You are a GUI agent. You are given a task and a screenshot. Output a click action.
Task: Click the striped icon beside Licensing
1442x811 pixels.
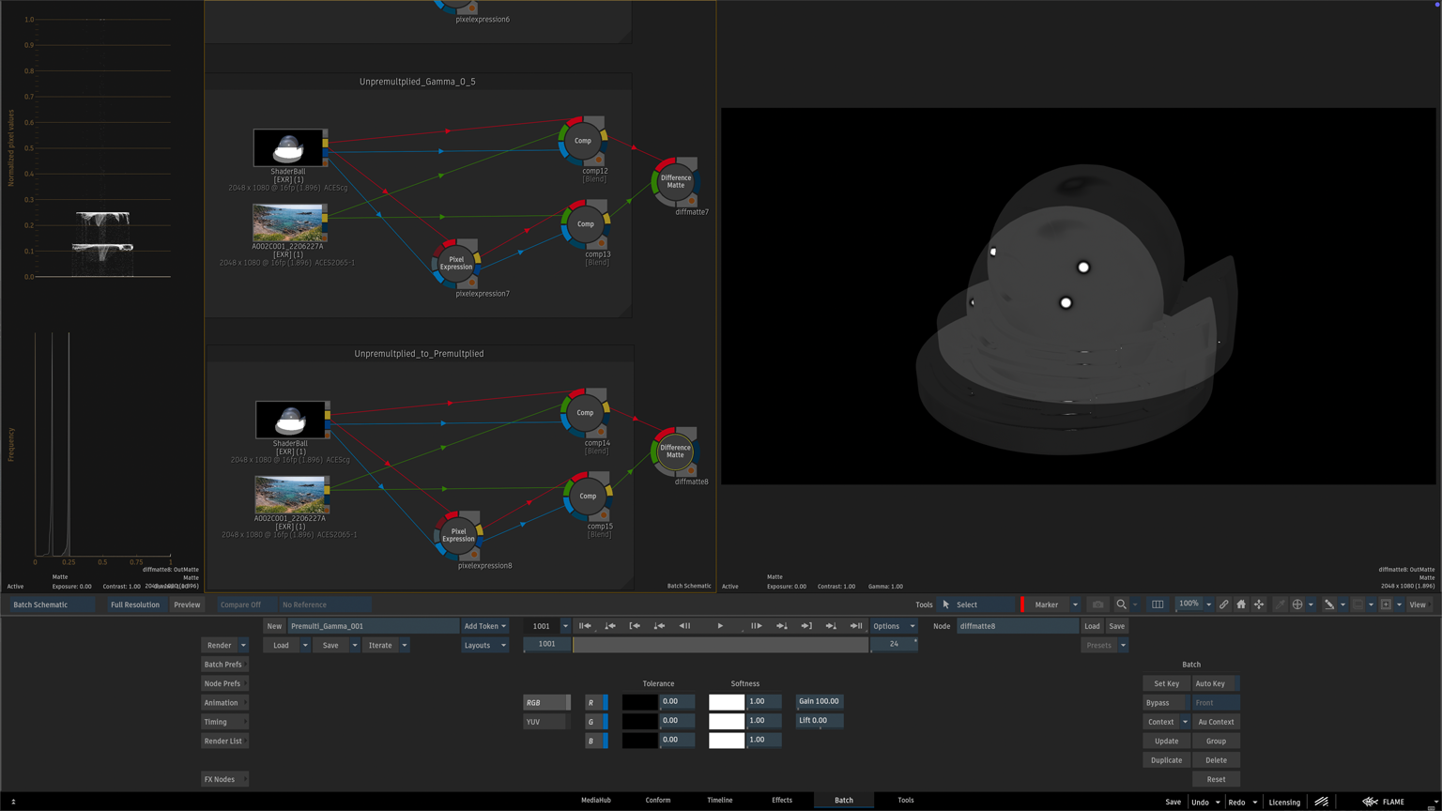pyautogui.click(x=1321, y=802)
